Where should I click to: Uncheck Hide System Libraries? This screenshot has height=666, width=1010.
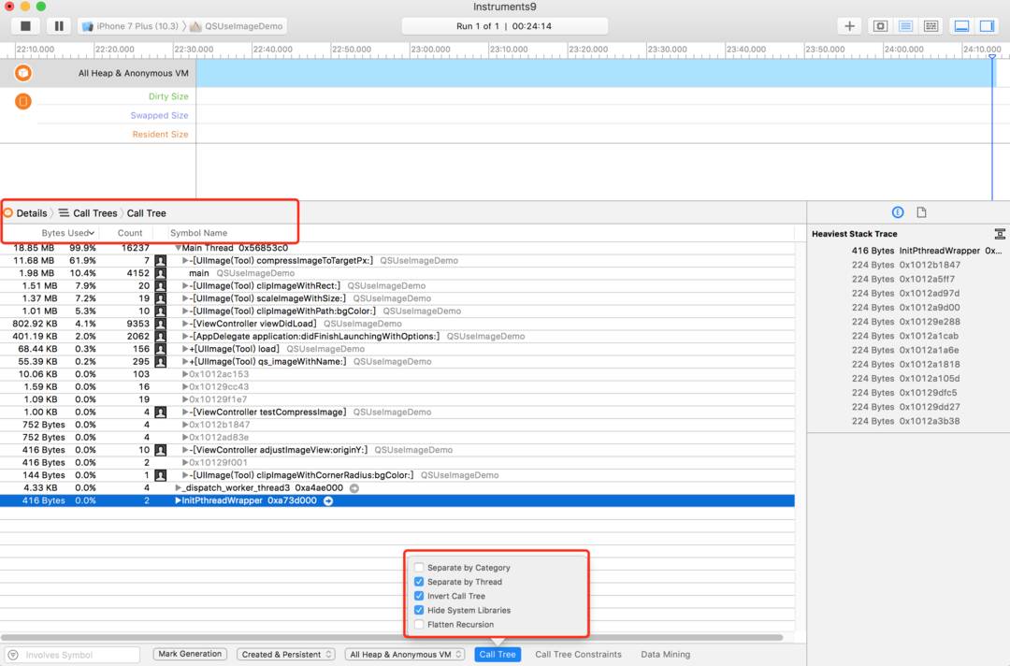pyautogui.click(x=419, y=610)
